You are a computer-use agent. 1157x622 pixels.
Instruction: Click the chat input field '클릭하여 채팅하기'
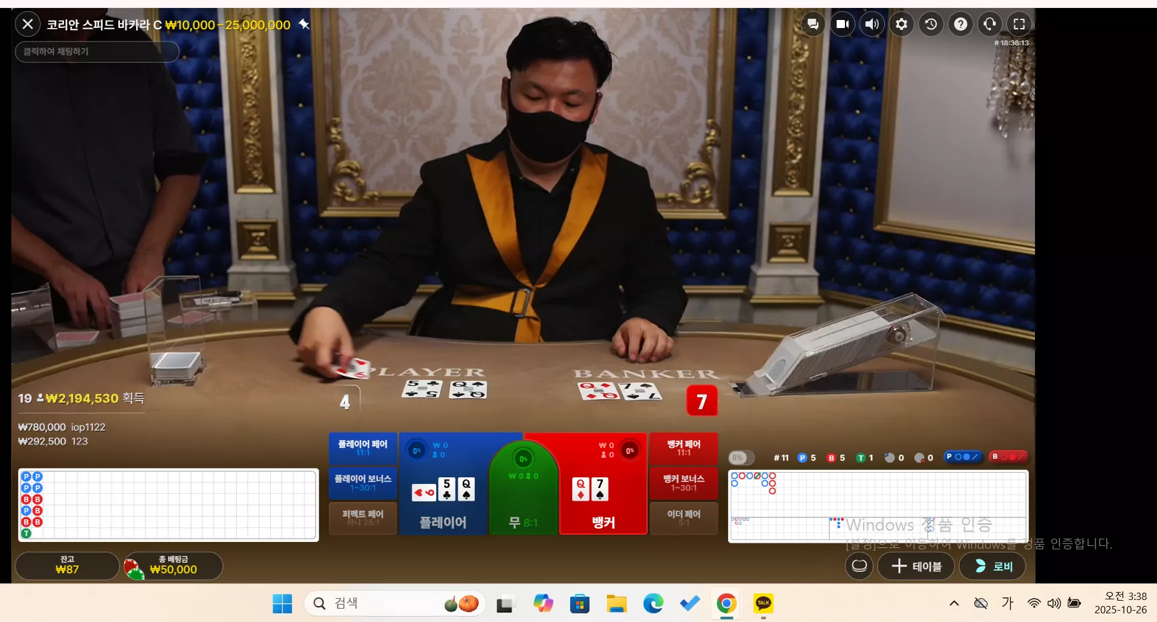(x=97, y=51)
